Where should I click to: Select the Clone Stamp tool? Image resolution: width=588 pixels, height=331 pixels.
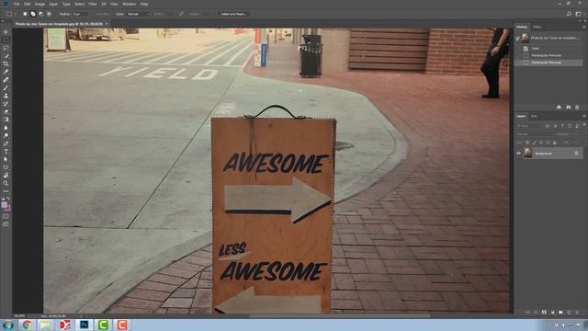click(x=6, y=96)
